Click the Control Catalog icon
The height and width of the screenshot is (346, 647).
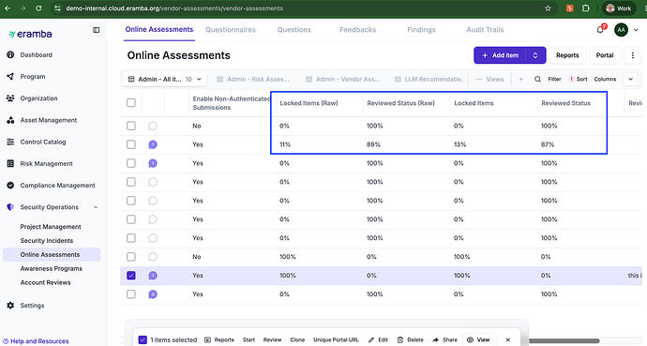(x=10, y=142)
